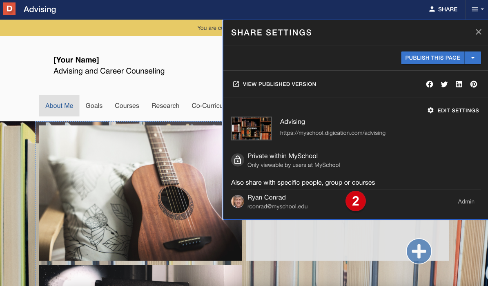Click the Digication D logo
488x286 pixels.
pos(9,9)
